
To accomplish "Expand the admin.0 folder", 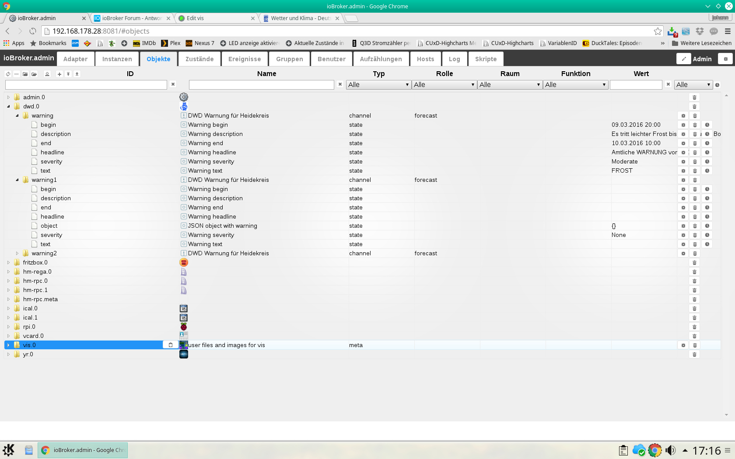I will [x=8, y=97].
